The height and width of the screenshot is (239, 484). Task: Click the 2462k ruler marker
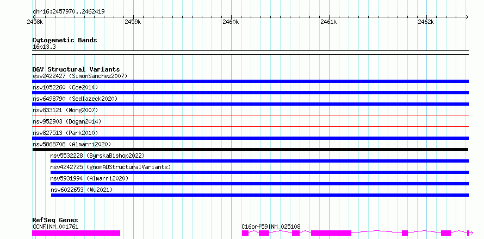point(426,22)
